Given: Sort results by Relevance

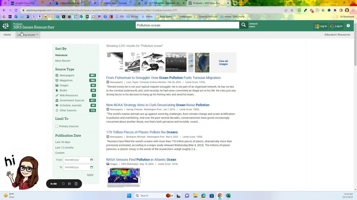Looking at the screenshot, I should (x=61, y=55).
